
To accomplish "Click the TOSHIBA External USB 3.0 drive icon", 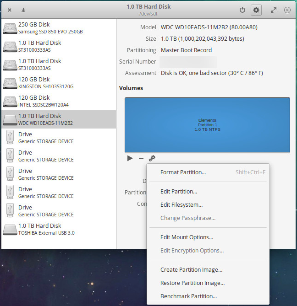I will pos(10,230).
